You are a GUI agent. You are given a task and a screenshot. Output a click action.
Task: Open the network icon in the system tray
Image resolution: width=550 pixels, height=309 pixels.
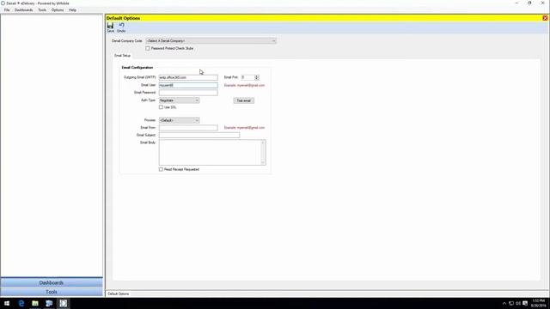(x=511, y=303)
